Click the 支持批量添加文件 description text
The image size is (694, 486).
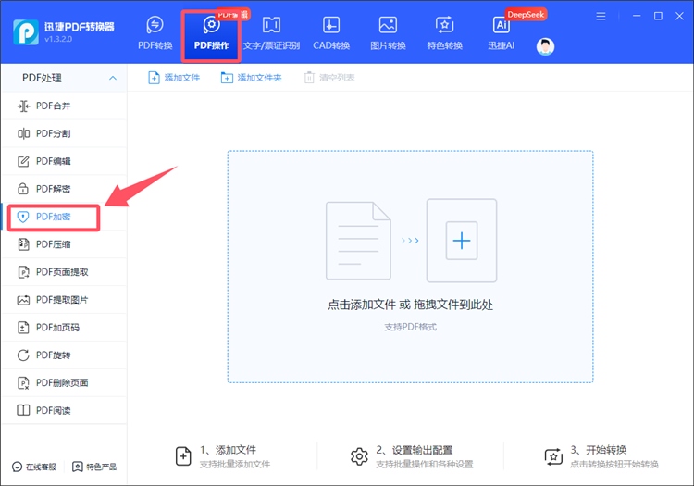(x=235, y=465)
